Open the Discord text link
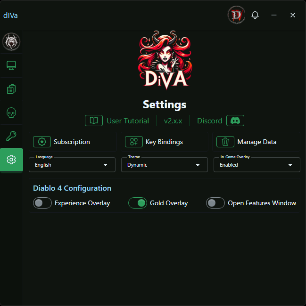This screenshot has height=306, width=306. (x=210, y=121)
